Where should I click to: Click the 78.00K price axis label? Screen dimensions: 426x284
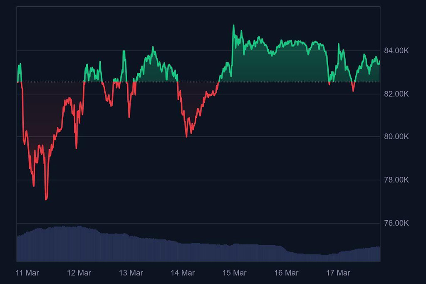coord(396,180)
